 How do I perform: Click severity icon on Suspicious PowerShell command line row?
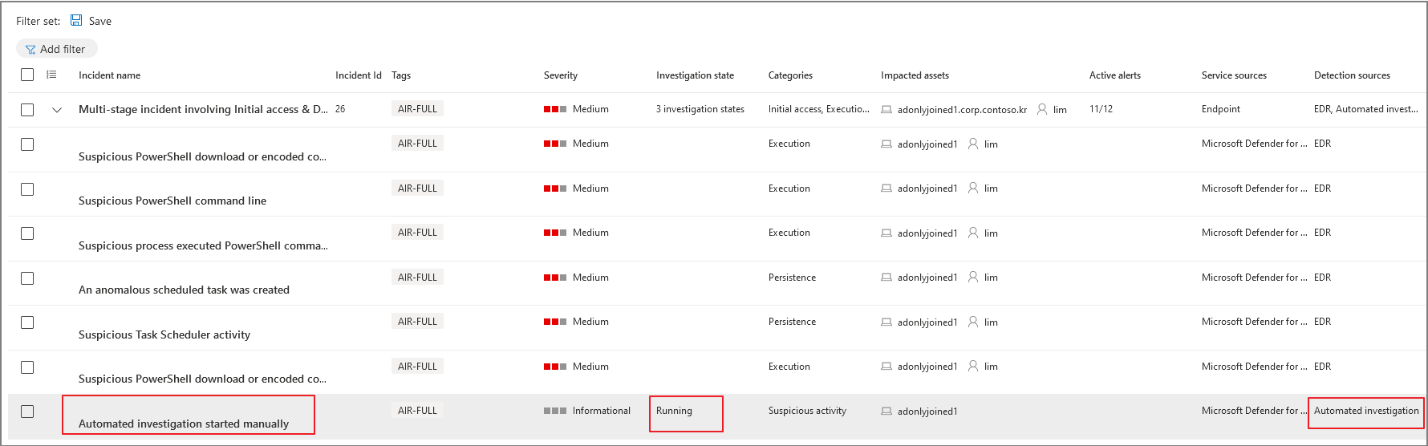tap(555, 189)
